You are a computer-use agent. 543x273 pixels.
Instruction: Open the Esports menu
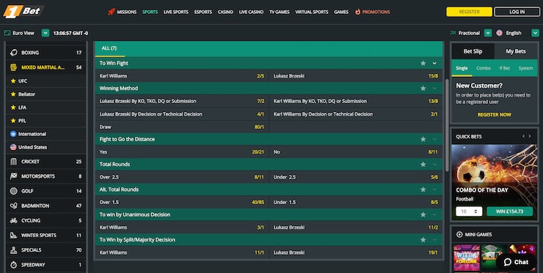pos(203,12)
